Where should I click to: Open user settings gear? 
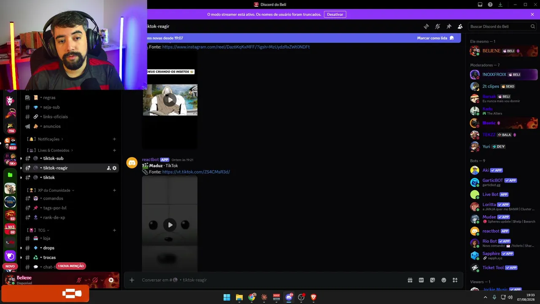pyautogui.click(x=111, y=280)
